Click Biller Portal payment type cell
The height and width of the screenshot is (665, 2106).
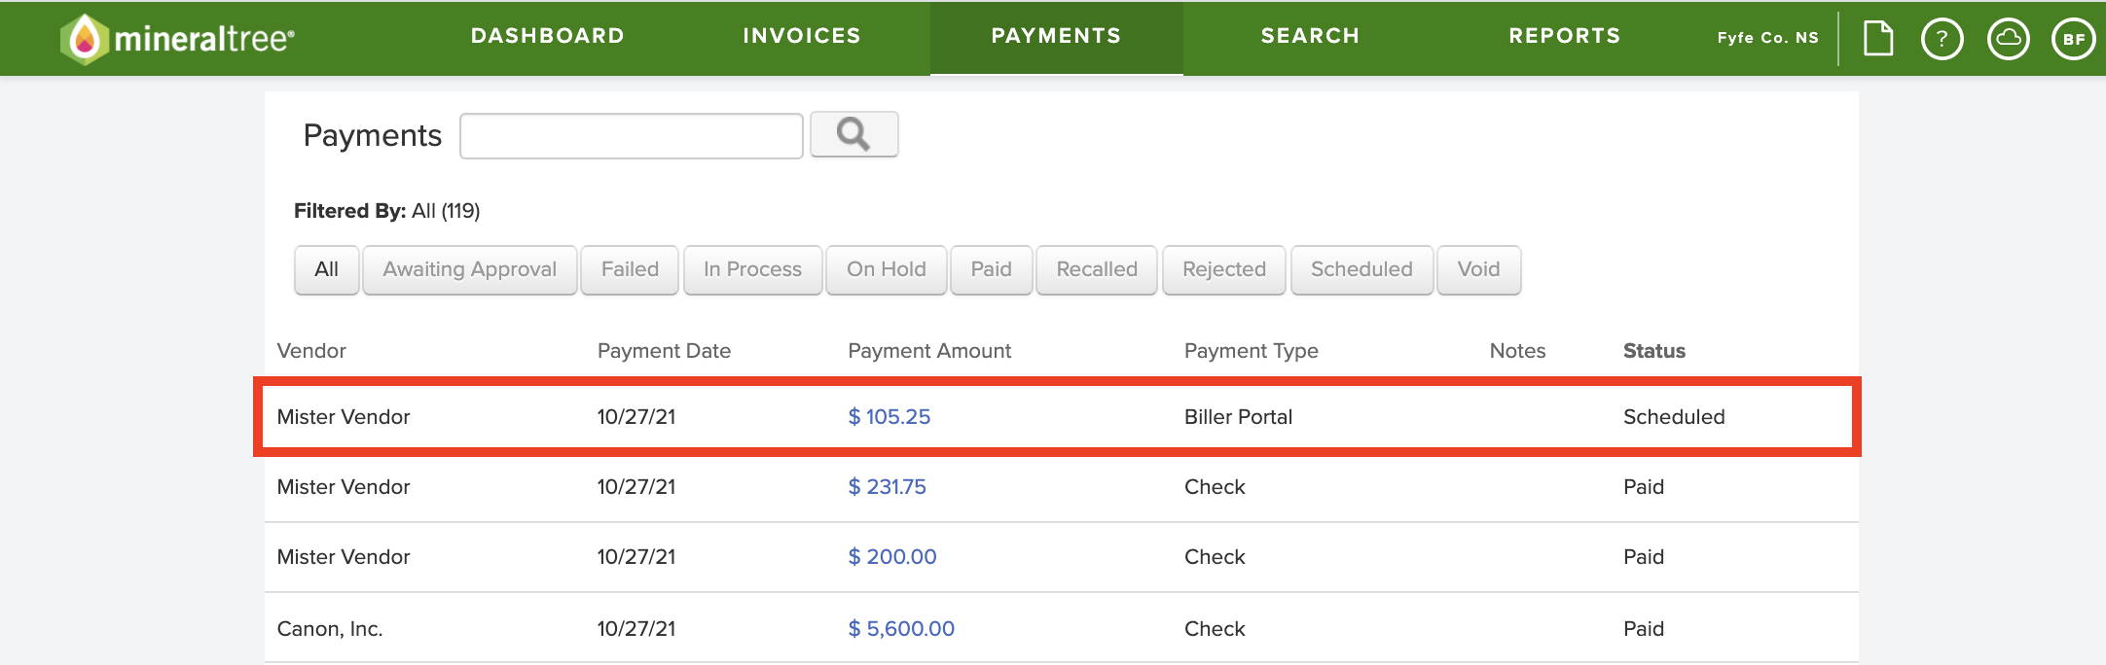pyautogui.click(x=1238, y=417)
